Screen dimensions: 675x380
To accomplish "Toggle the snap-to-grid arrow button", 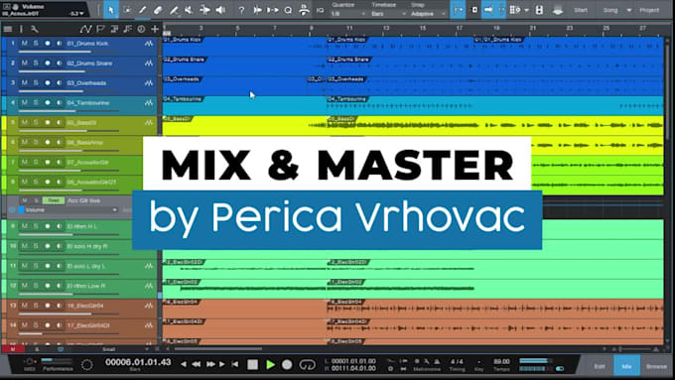I will pos(458,10).
